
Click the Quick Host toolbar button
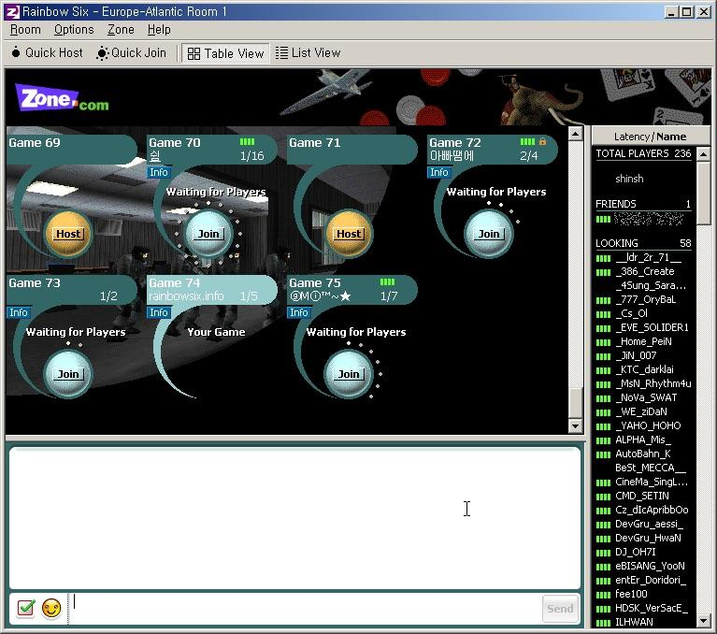click(47, 53)
